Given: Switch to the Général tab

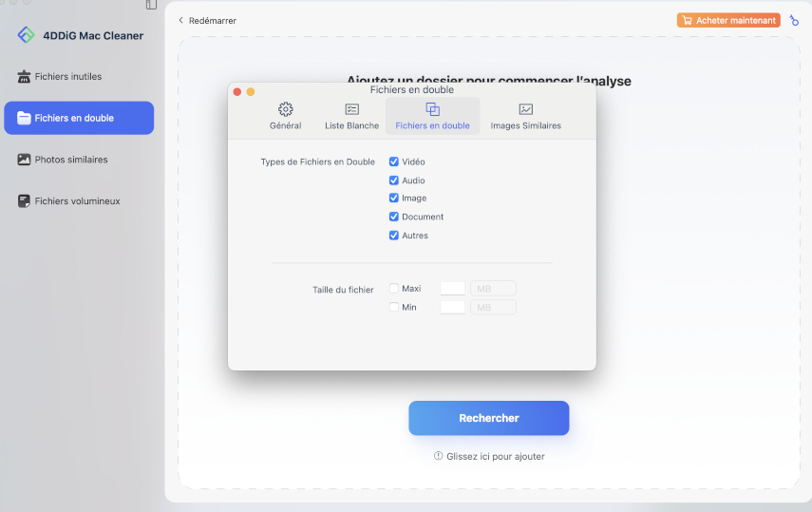Looking at the screenshot, I should 285,116.
